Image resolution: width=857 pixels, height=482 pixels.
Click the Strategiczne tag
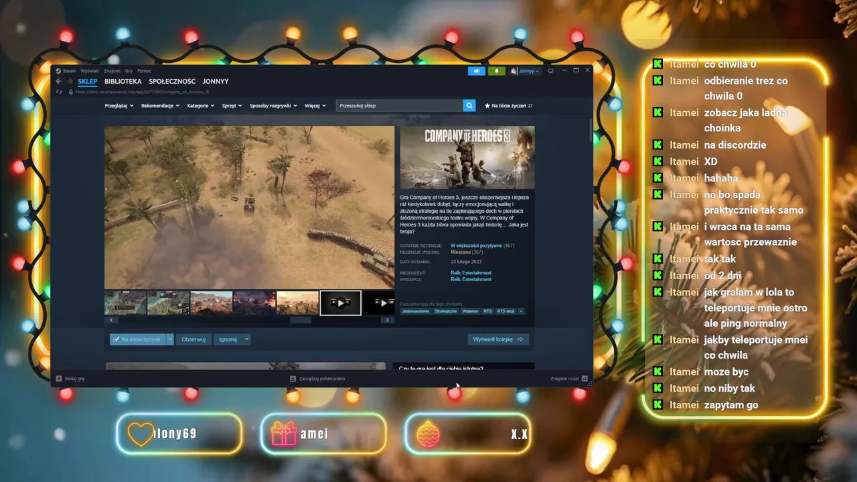[x=445, y=311]
